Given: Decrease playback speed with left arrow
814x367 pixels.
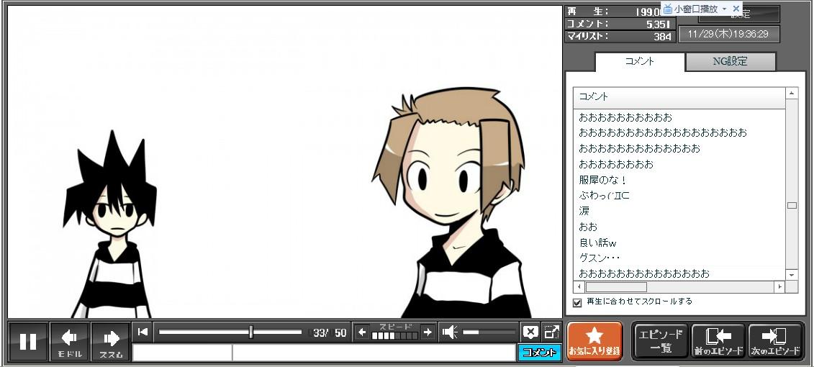Looking at the screenshot, I should point(362,332).
